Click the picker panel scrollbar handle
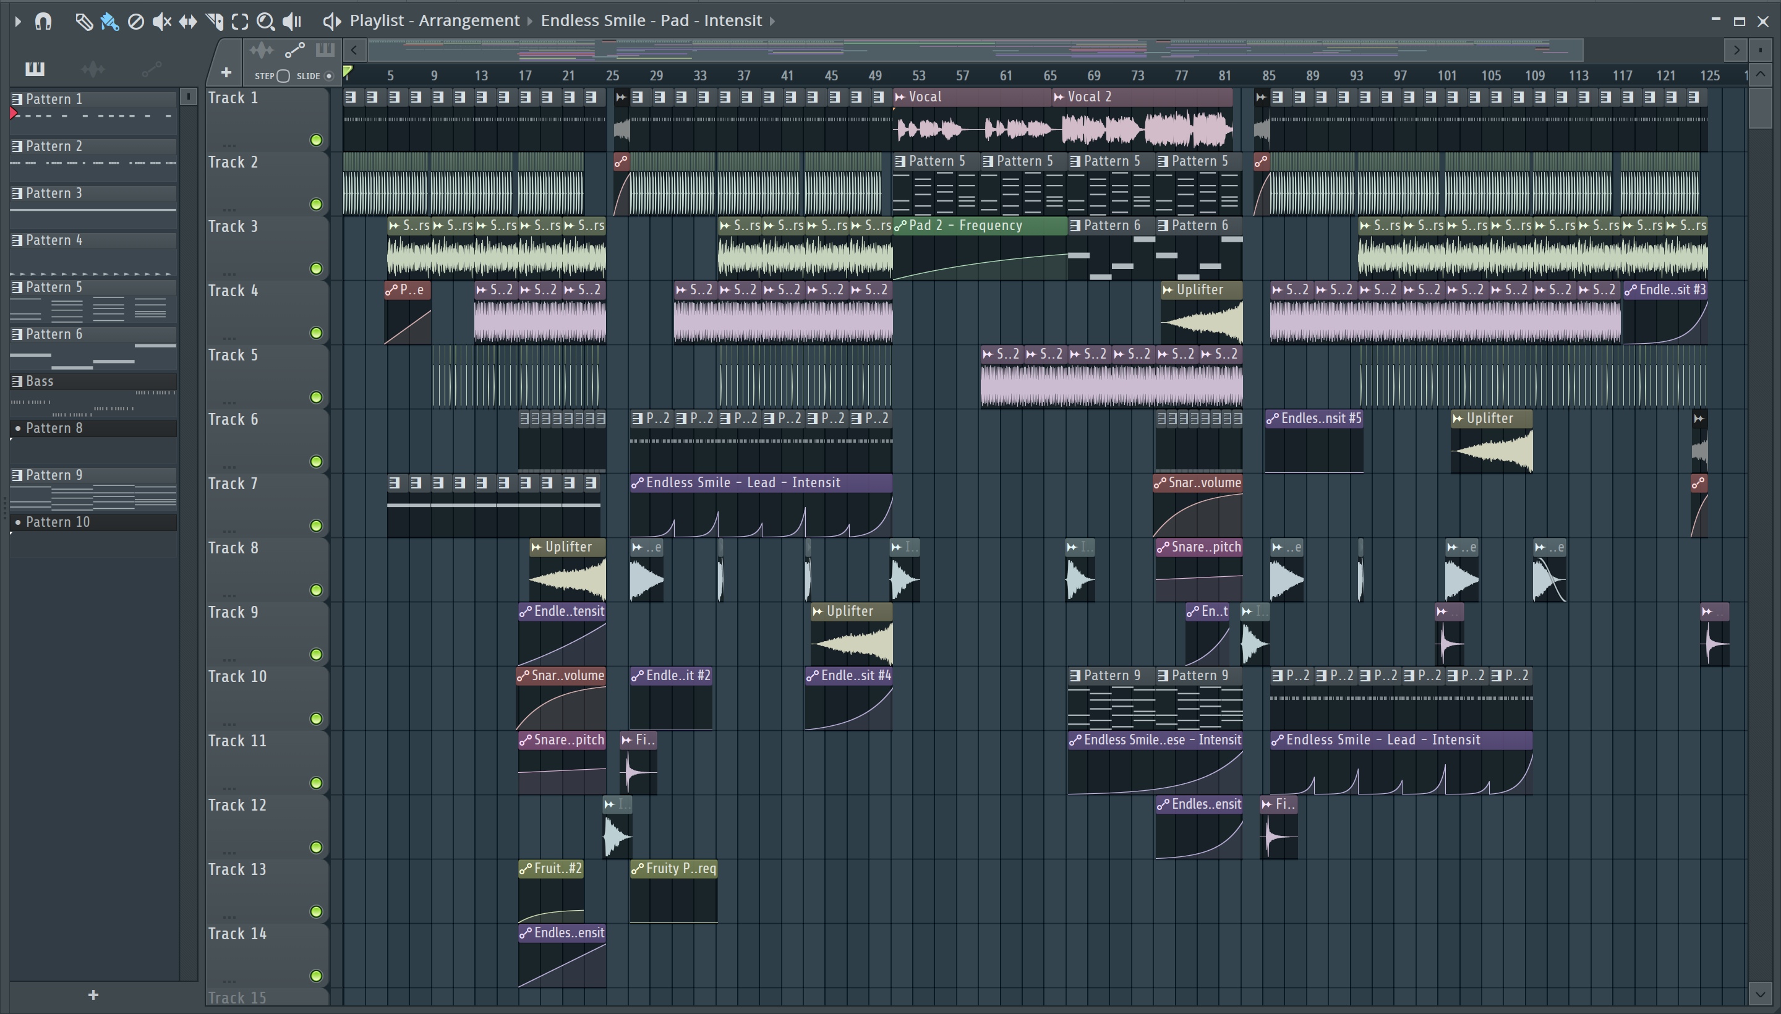The image size is (1781, 1014). pos(188,97)
